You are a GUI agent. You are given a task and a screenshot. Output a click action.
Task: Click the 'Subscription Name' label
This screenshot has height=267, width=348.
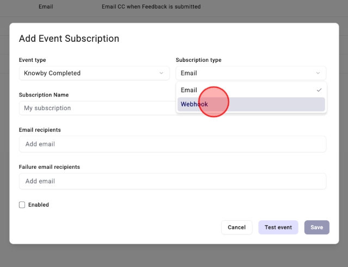(x=43, y=95)
